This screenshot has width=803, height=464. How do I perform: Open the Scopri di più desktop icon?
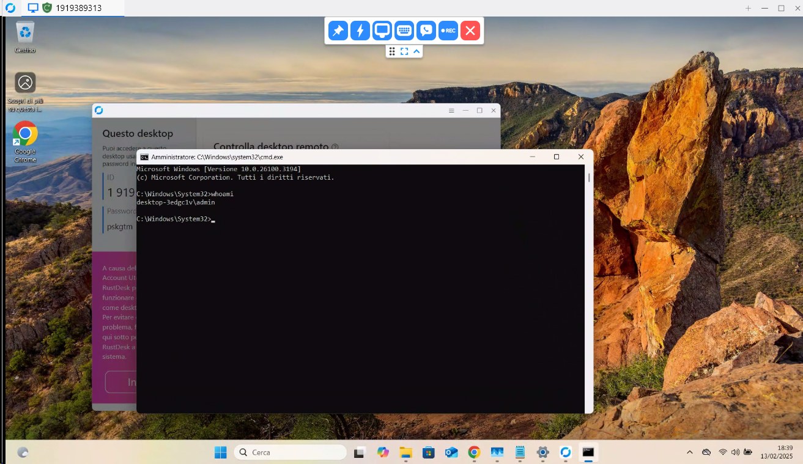(x=25, y=92)
